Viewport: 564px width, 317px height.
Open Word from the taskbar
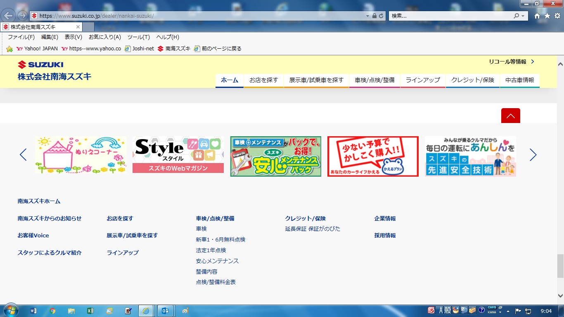33,311
